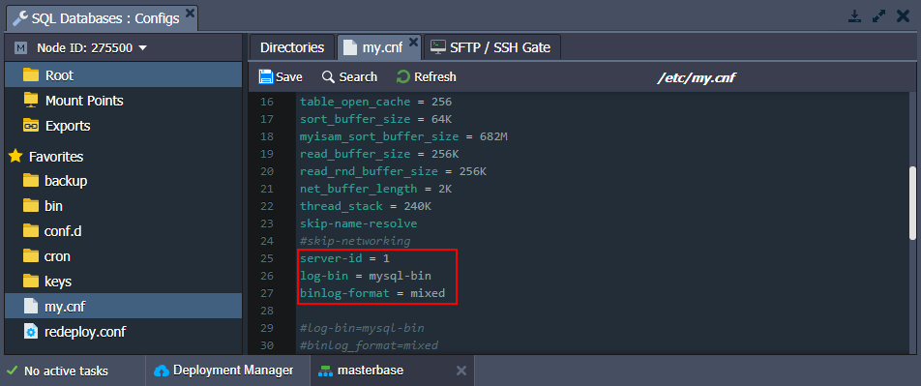Click the commented #skip-networking line
Viewport: 921px width, 386px height.
[x=355, y=241]
